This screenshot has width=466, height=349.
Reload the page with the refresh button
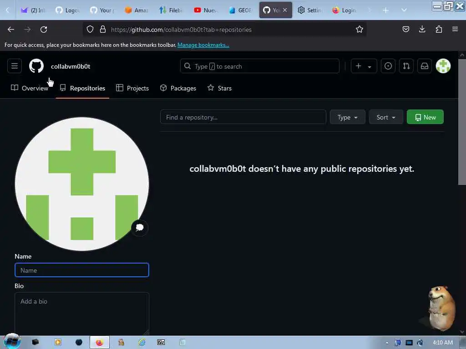(x=44, y=30)
